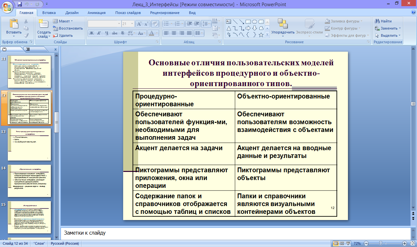Select slide 13 thumbnail

29,145
